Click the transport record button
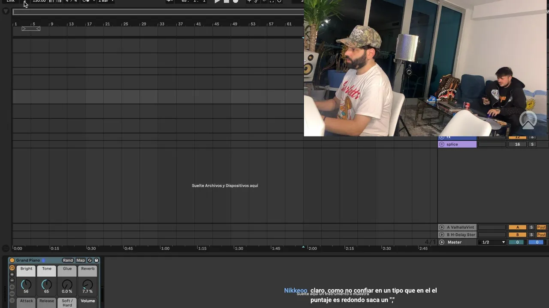The height and width of the screenshot is (308, 549). coord(235,1)
